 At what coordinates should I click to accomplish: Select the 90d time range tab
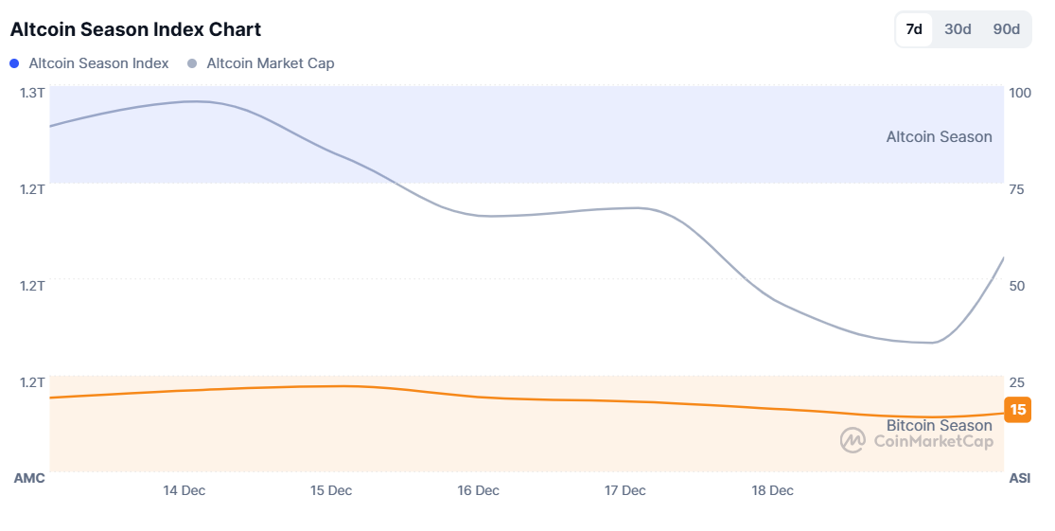[1006, 29]
